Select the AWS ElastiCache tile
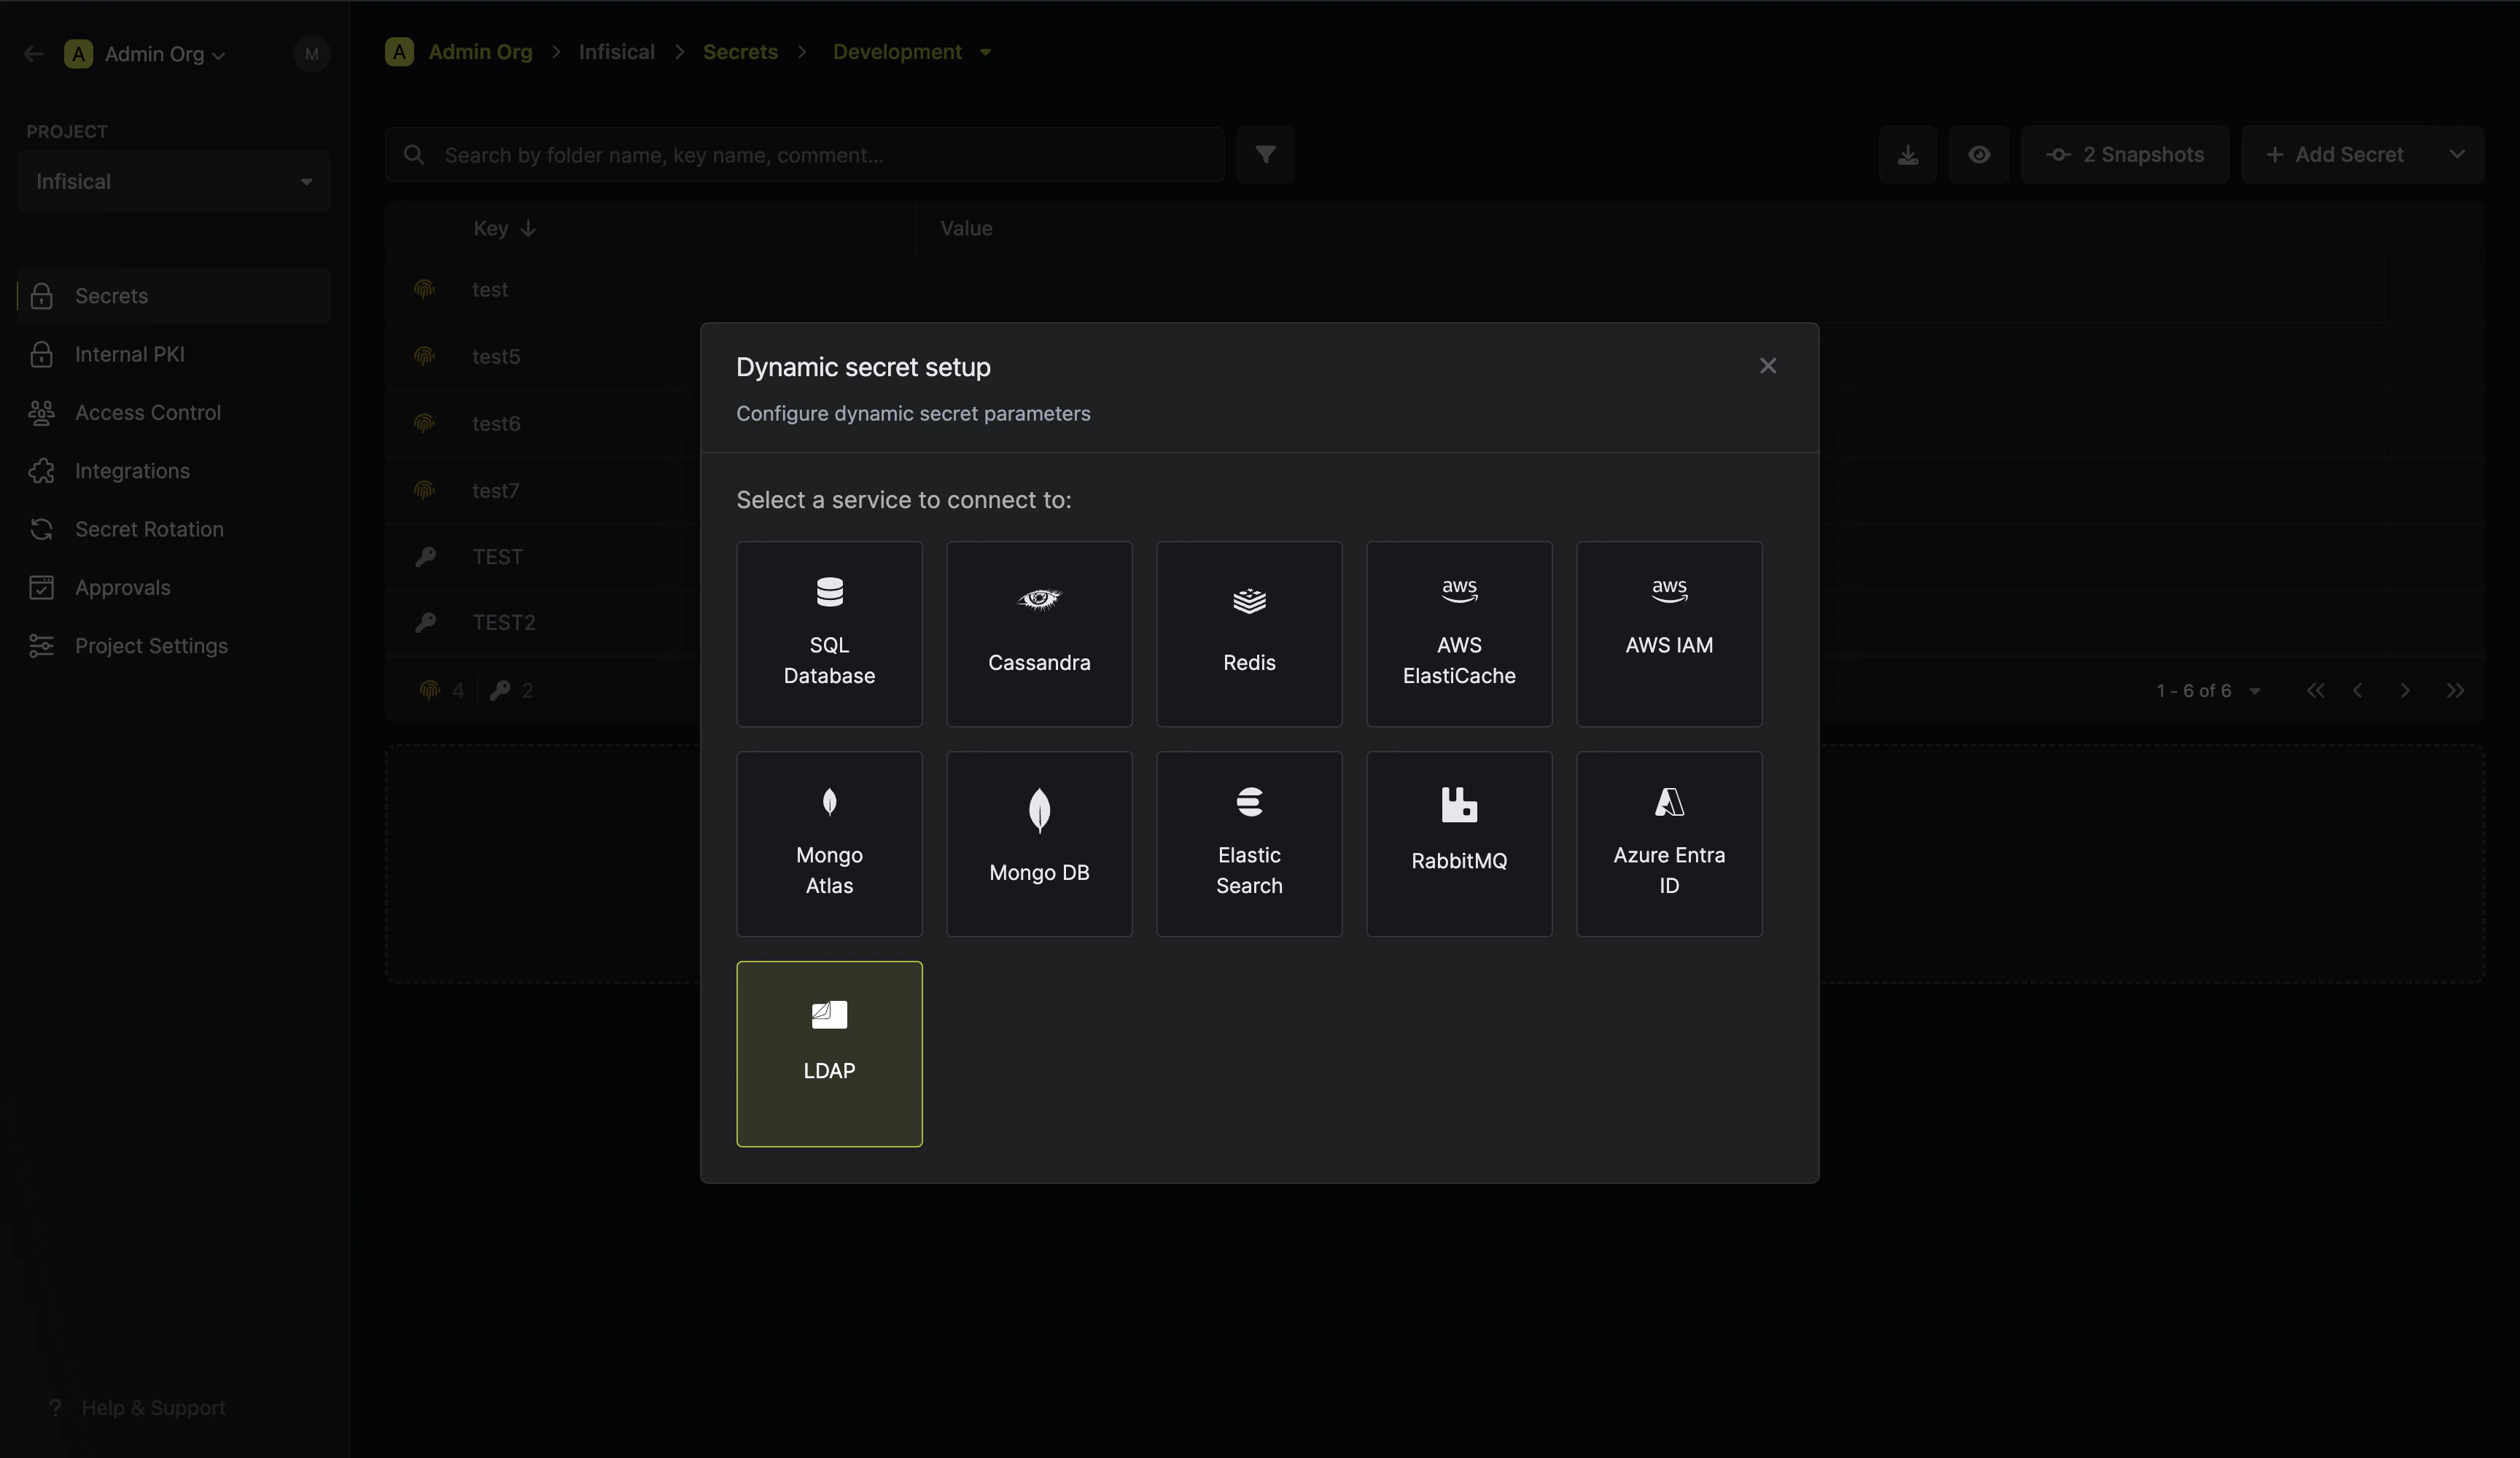Viewport: 2520px width, 1458px height. tap(1459, 634)
